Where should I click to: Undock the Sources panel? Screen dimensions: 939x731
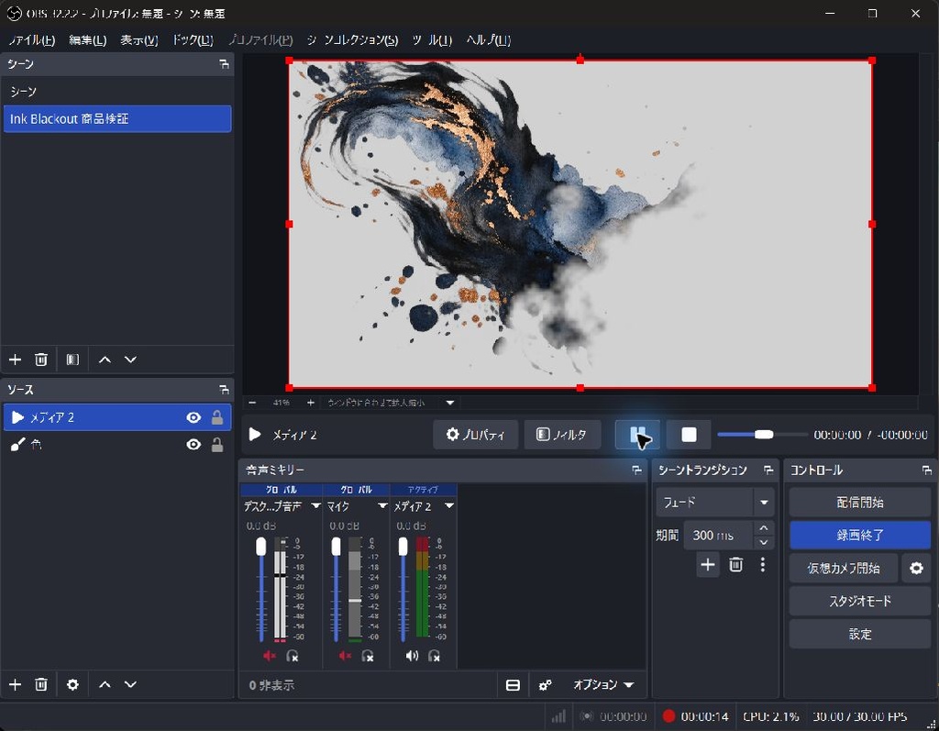point(224,390)
